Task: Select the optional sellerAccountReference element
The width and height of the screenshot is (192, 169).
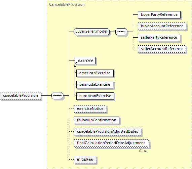Action: [x=162, y=49]
